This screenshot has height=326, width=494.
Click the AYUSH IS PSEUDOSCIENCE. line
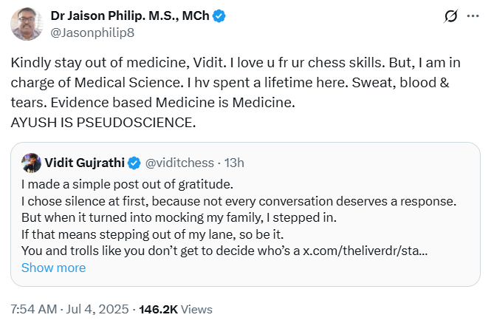tap(103, 121)
